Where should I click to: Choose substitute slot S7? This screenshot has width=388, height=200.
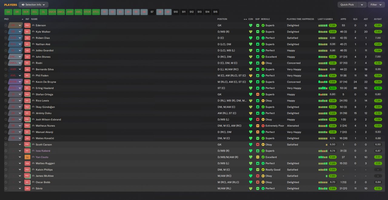point(152,12)
